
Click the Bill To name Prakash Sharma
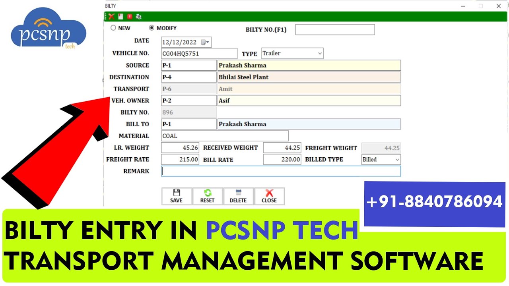pos(309,124)
